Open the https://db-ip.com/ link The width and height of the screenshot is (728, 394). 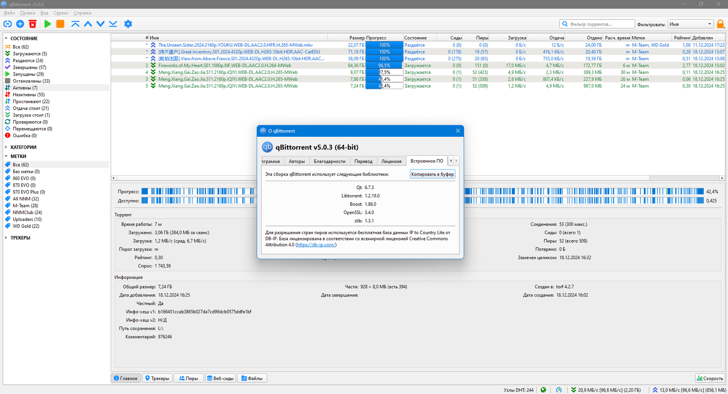316,245
